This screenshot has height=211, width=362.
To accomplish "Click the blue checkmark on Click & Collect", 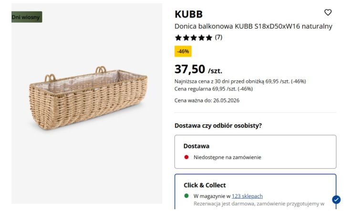I will click(x=336, y=200).
